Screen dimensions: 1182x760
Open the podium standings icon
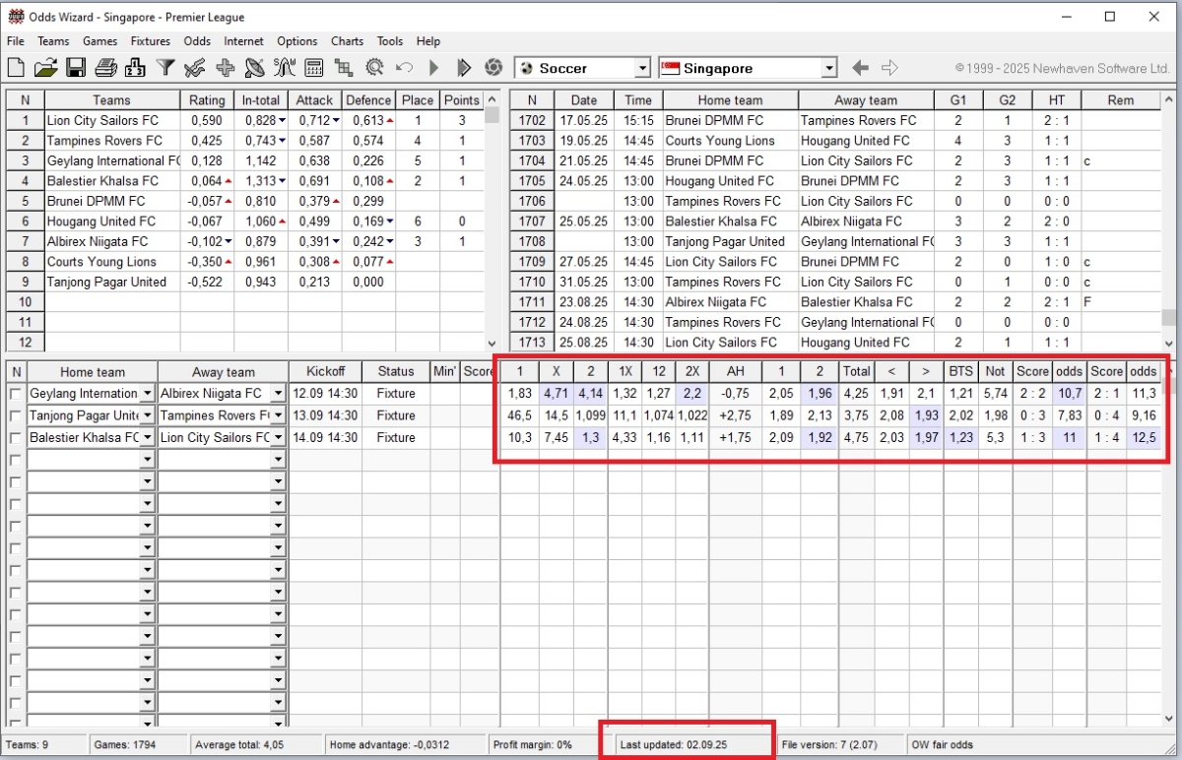[136, 68]
